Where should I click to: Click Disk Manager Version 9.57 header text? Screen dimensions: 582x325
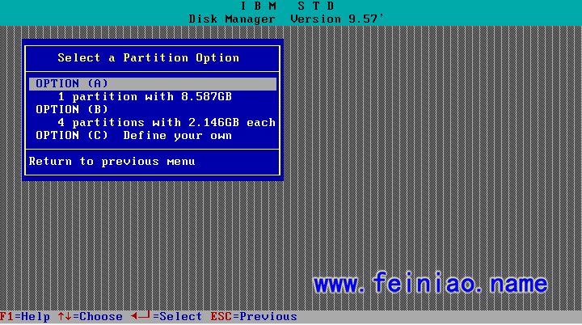coord(286,19)
